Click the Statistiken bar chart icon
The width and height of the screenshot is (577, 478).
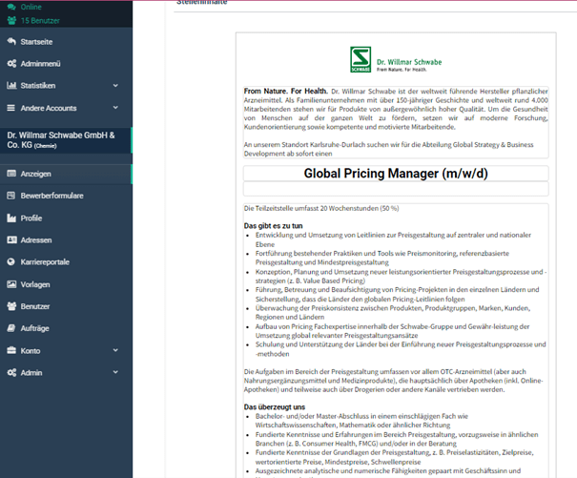11,86
